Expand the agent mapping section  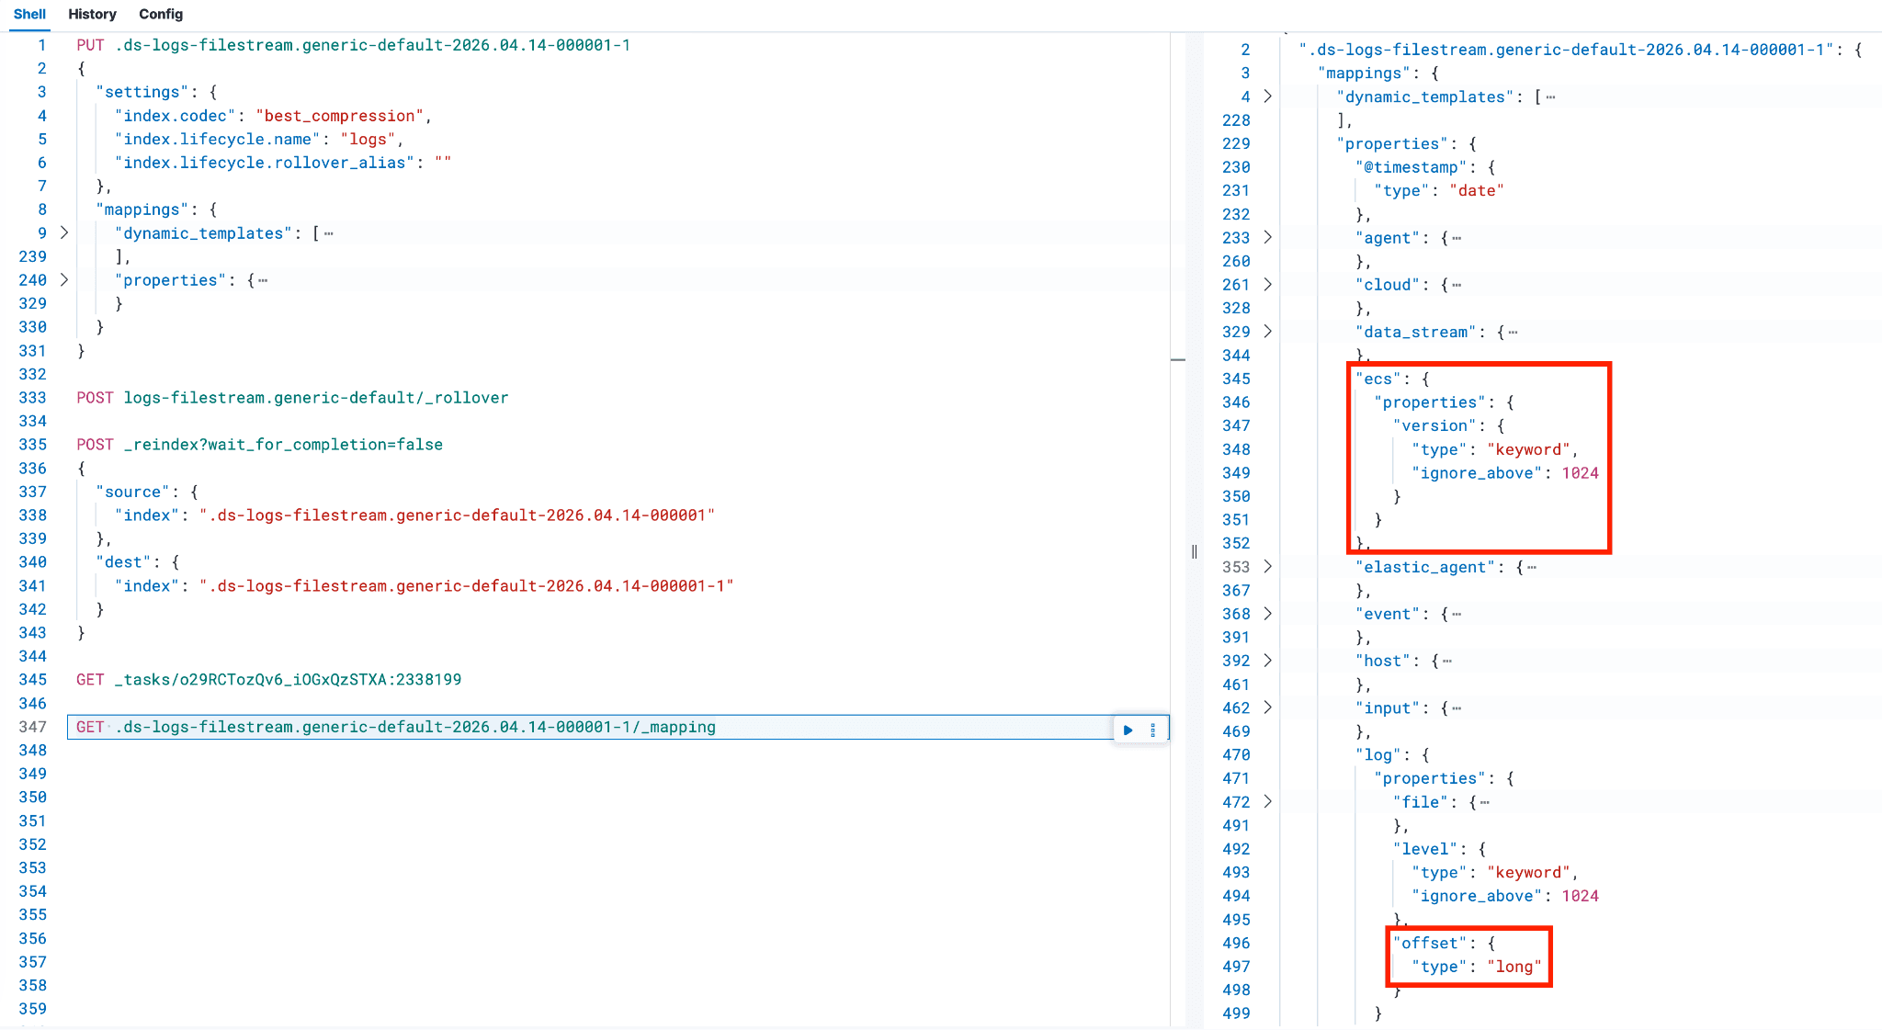(1268, 237)
